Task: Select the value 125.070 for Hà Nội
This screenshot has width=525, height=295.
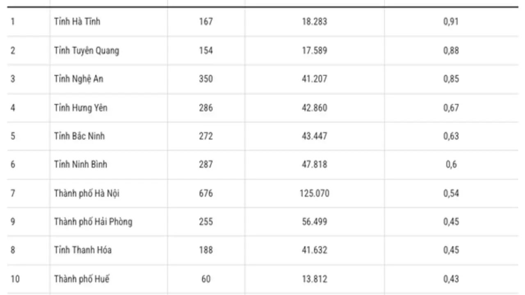Action: [x=314, y=193]
